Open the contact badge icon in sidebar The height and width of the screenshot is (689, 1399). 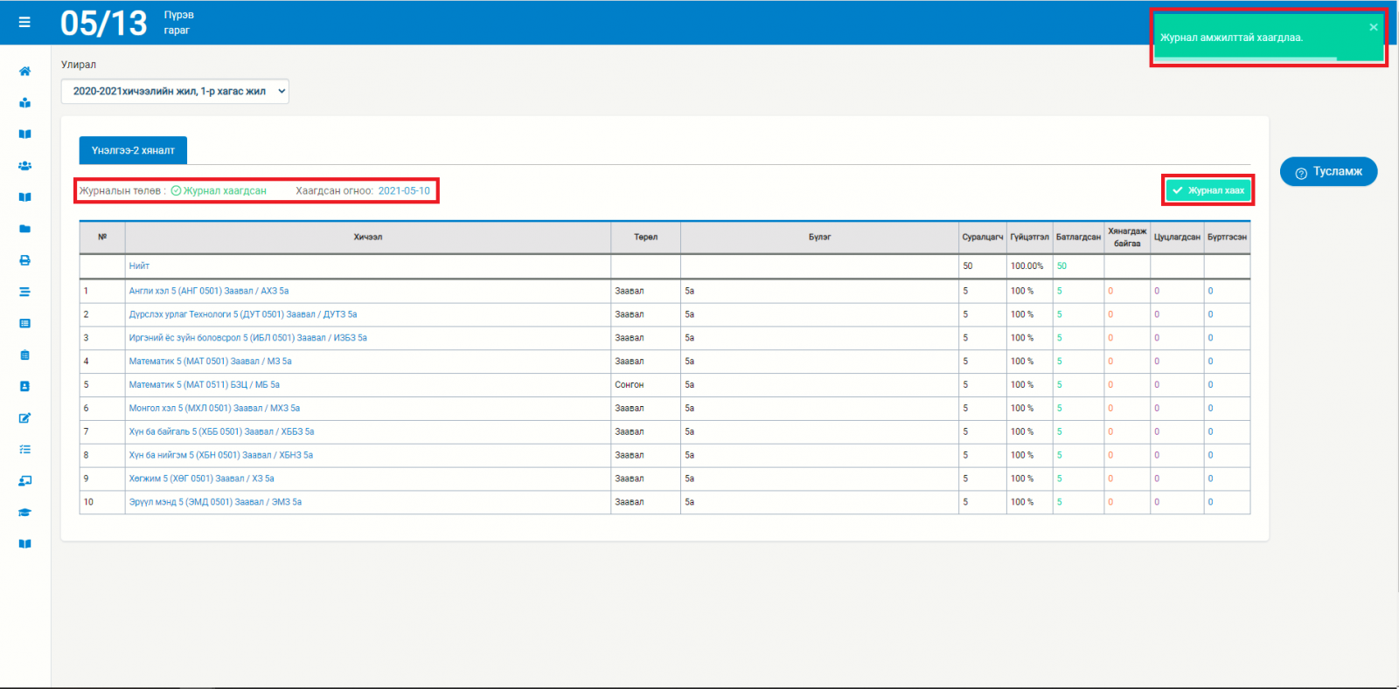tap(24, 386)
